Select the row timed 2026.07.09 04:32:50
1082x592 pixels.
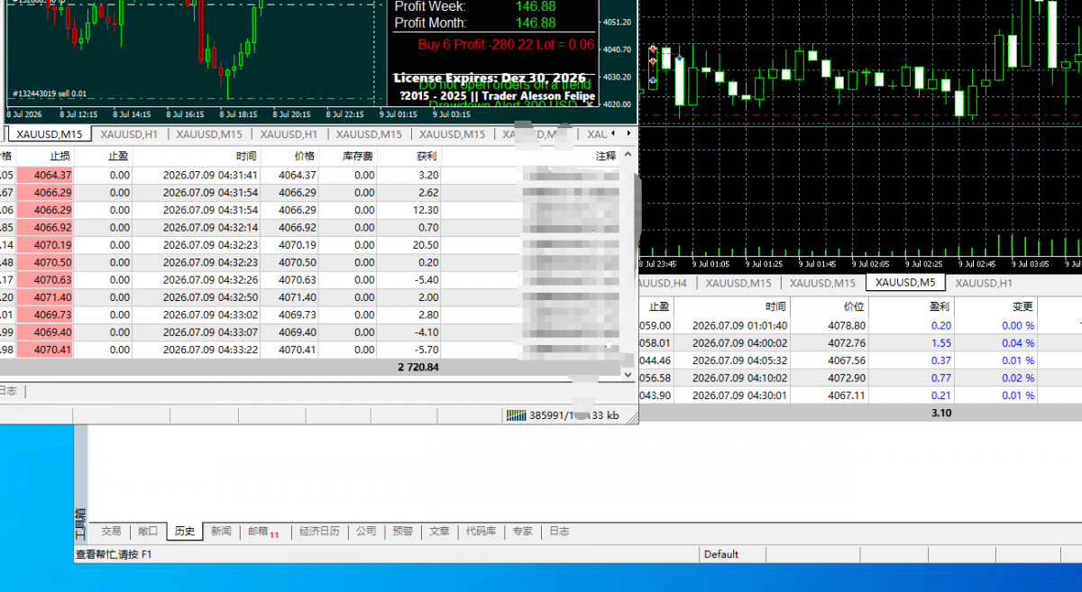tap(311, 297)
